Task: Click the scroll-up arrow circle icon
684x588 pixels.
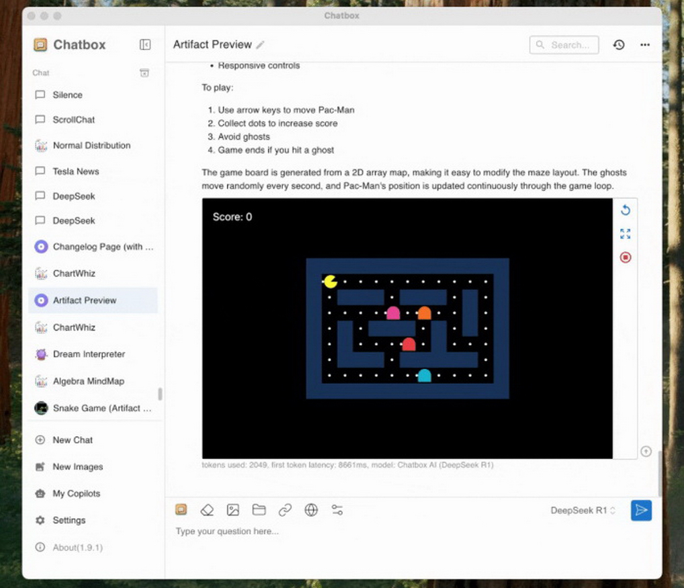Action: click(x=646, y=452)
